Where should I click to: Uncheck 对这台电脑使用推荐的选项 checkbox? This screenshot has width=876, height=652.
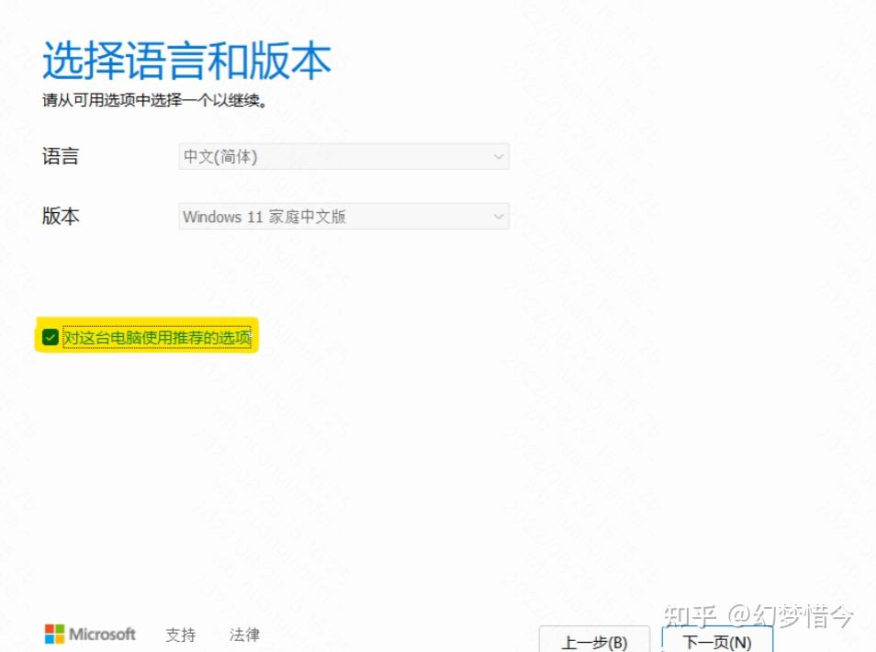click(x=51, y=337)
